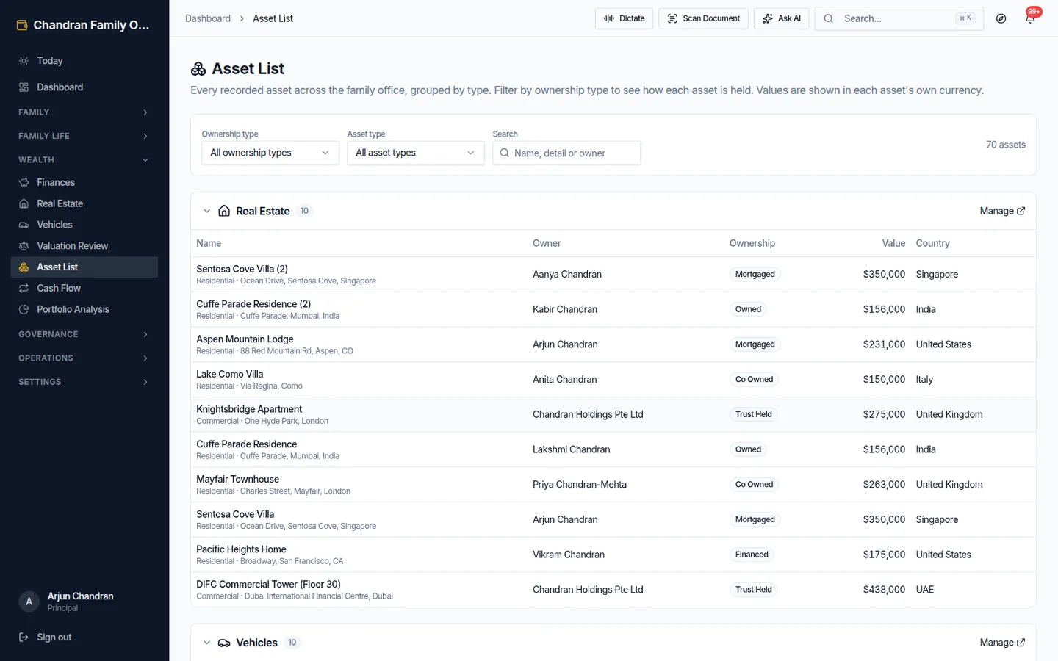Open the Portfolio Analysis menu item
Image resolution: width=1058 pixels, height=661 pixels.
84,309
